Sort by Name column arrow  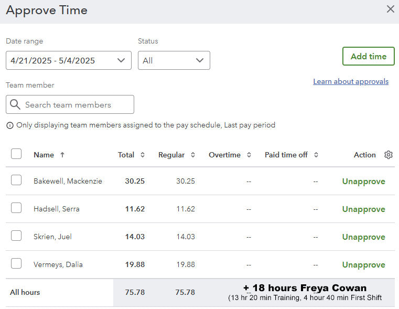click(62, 155)
